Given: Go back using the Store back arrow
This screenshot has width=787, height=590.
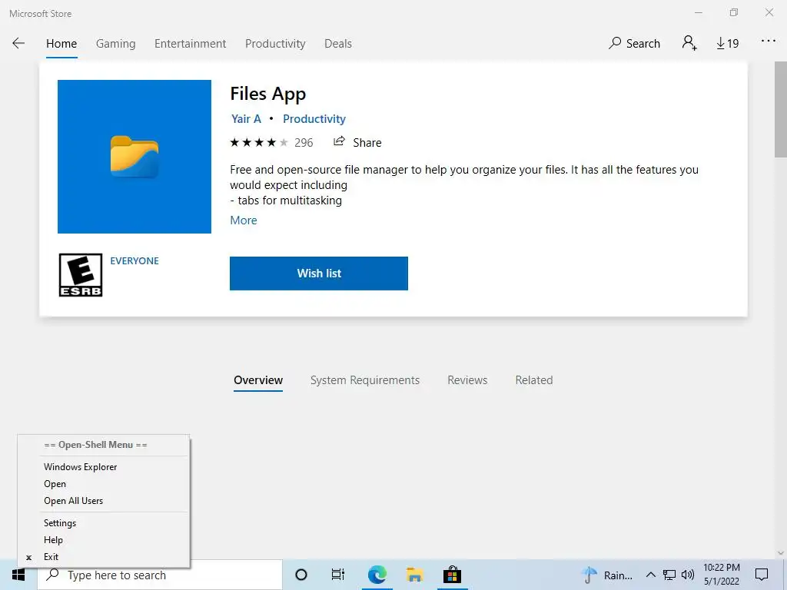Looking at the screenshot, I should tap(18, 43).
